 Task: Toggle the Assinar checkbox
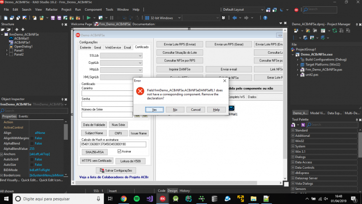(x=119, y=151)
